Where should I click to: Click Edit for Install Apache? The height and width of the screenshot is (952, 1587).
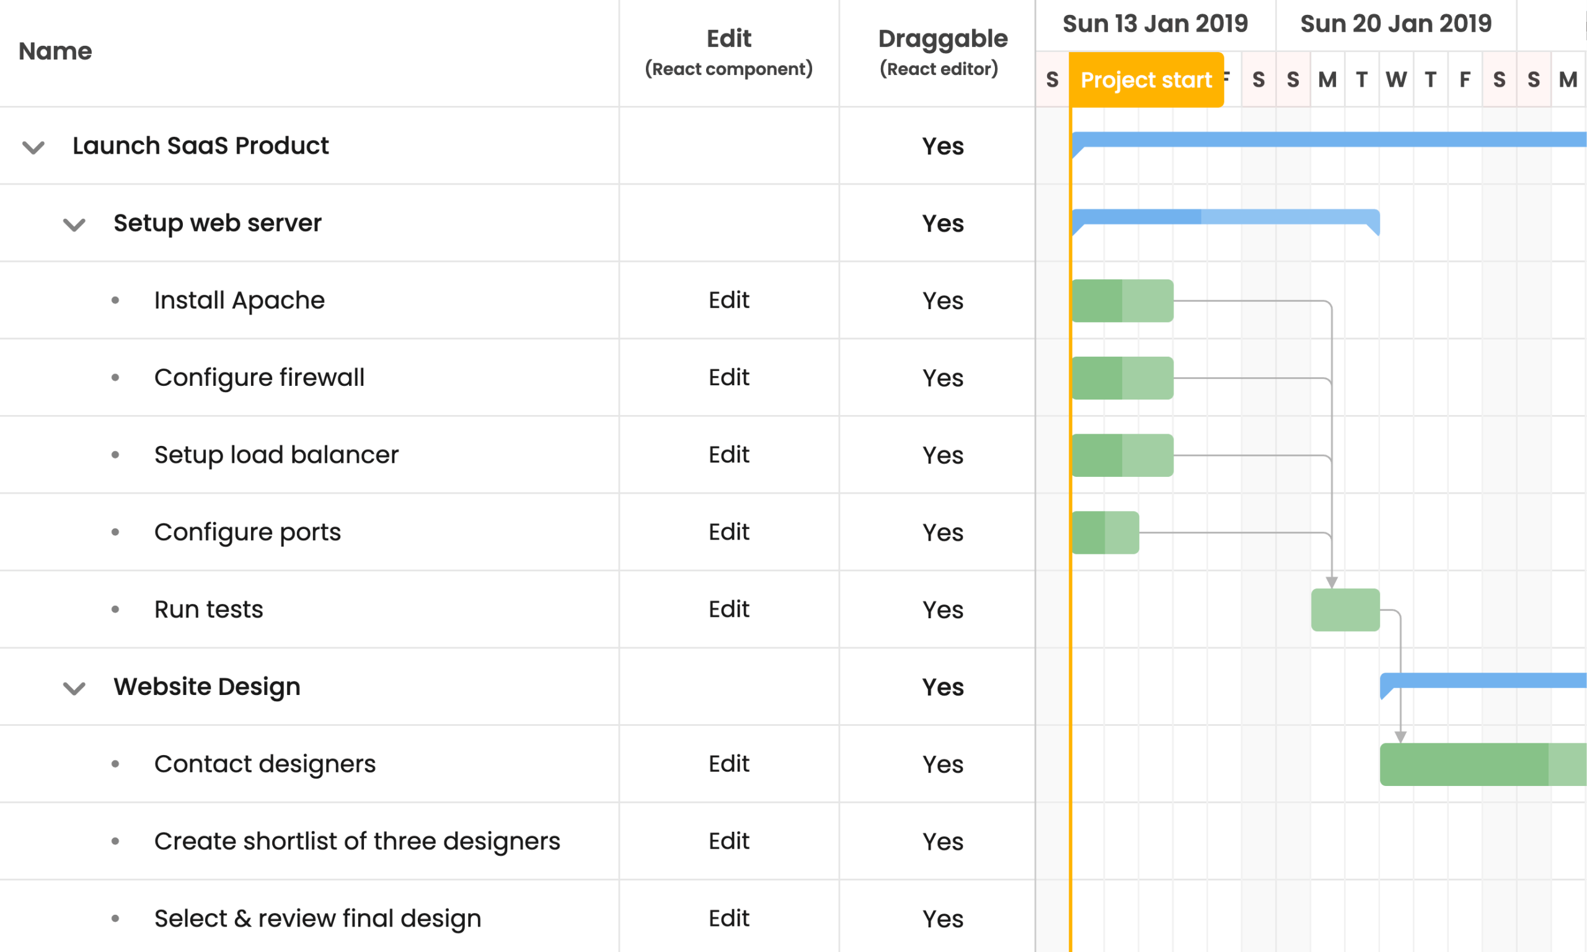[x=728, y=300]
